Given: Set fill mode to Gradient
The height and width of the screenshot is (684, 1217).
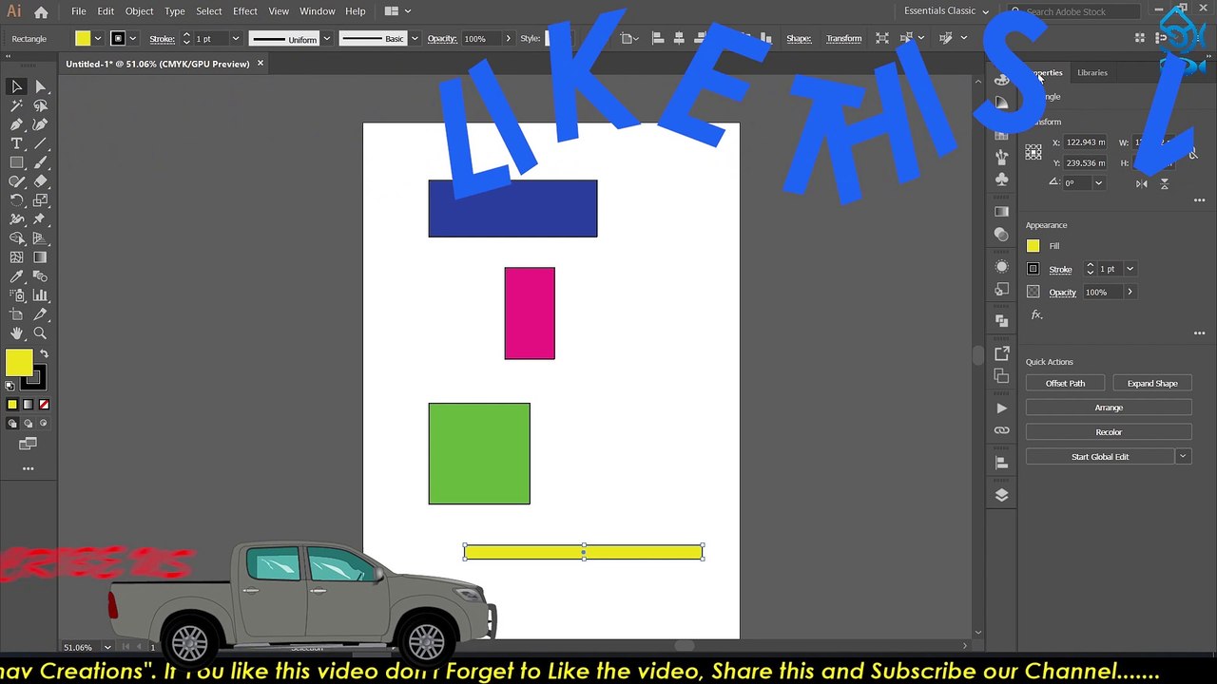Looking at the screenshot, I should point(28,405).
